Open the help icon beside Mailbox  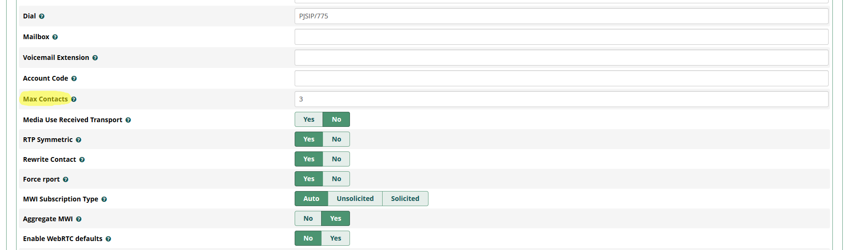click(55, 37)
